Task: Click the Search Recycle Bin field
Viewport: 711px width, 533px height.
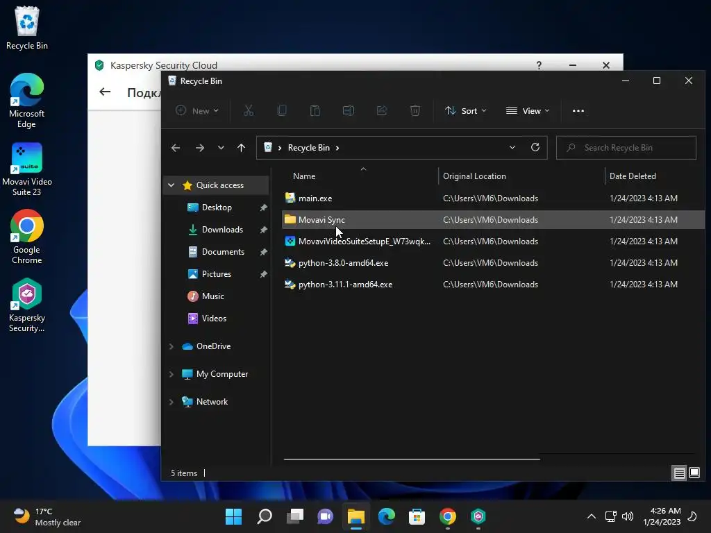Action: point(626,148)
